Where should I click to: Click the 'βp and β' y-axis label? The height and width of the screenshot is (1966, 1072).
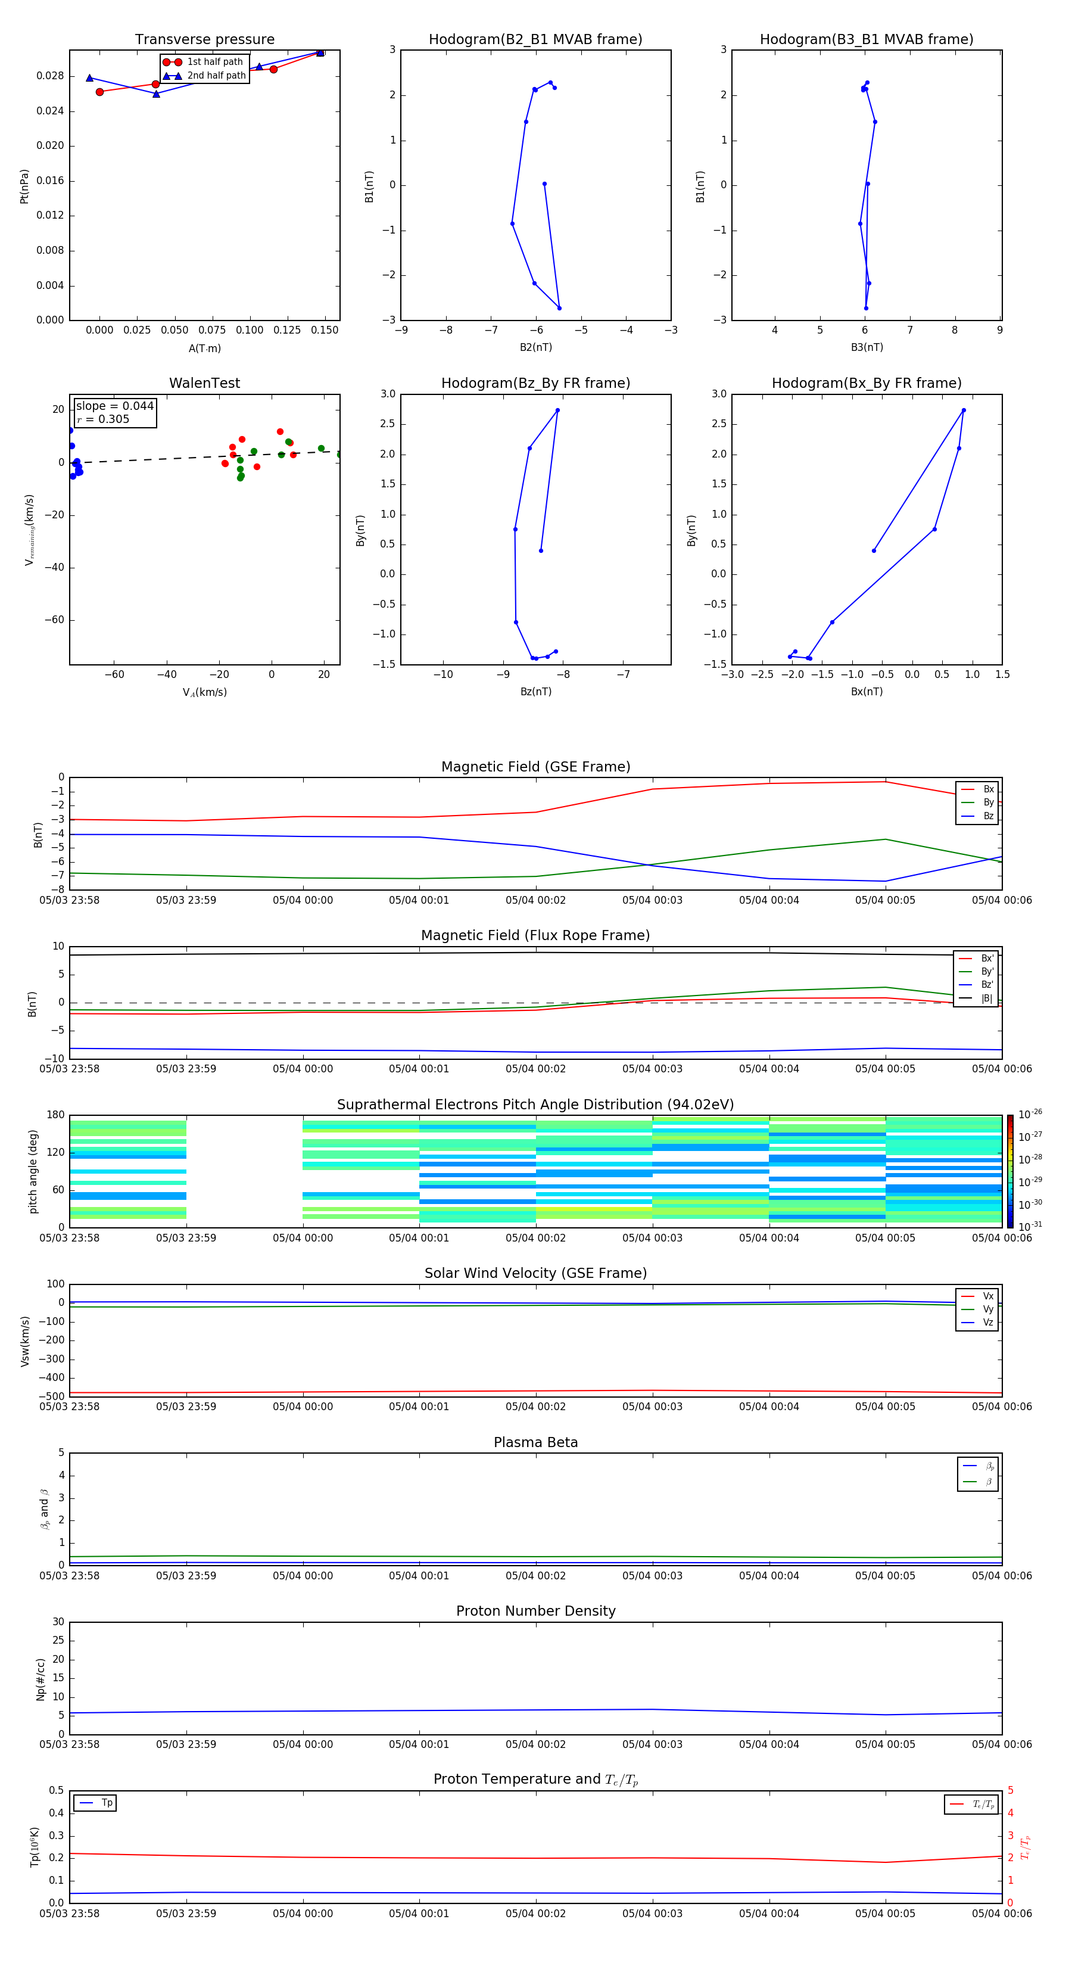44,1509
